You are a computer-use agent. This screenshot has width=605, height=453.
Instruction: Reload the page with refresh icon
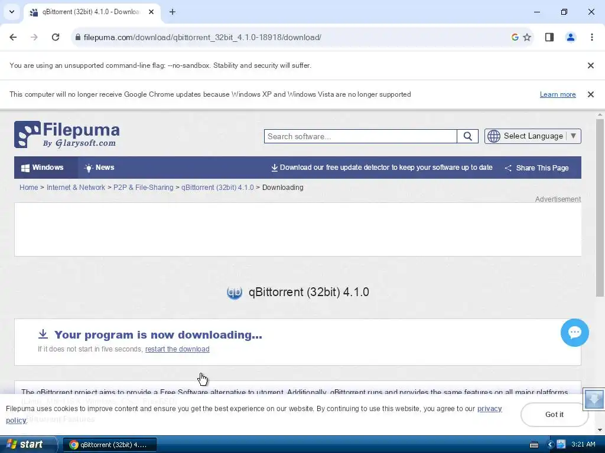tap(56, 37)
